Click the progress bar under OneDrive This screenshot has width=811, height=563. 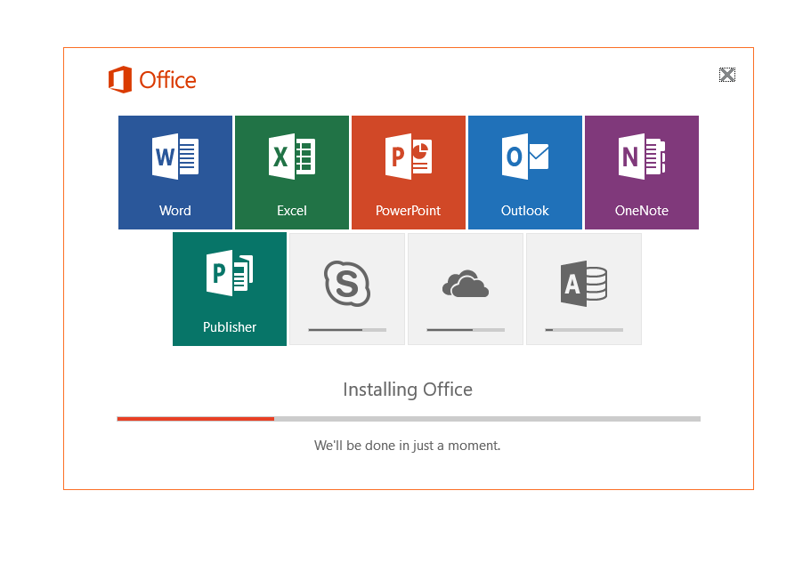[466, 330]
